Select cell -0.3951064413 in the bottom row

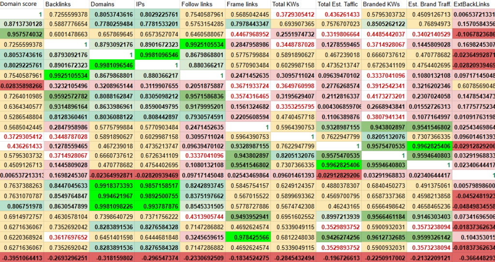pyautogui.click(x=22, y=258)
